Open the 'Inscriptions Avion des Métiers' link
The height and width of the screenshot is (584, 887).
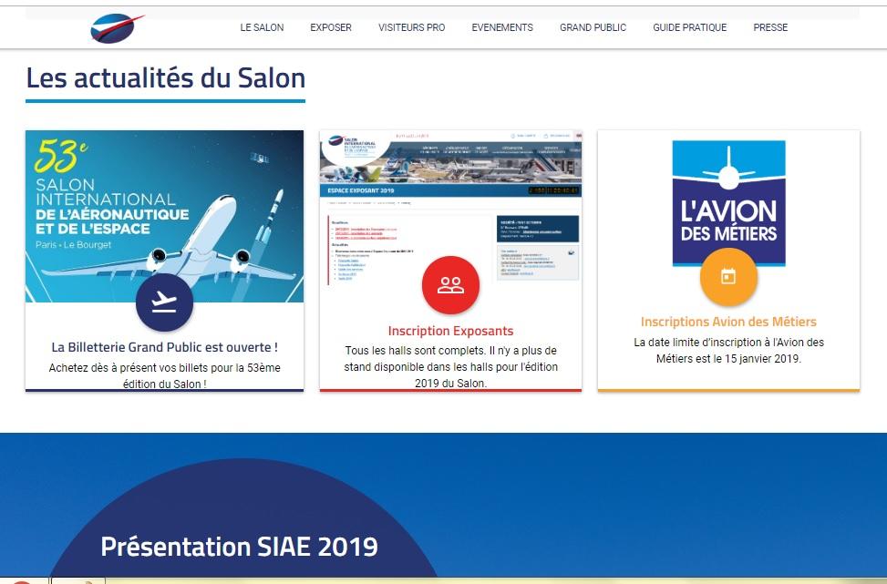click(728, 322)
